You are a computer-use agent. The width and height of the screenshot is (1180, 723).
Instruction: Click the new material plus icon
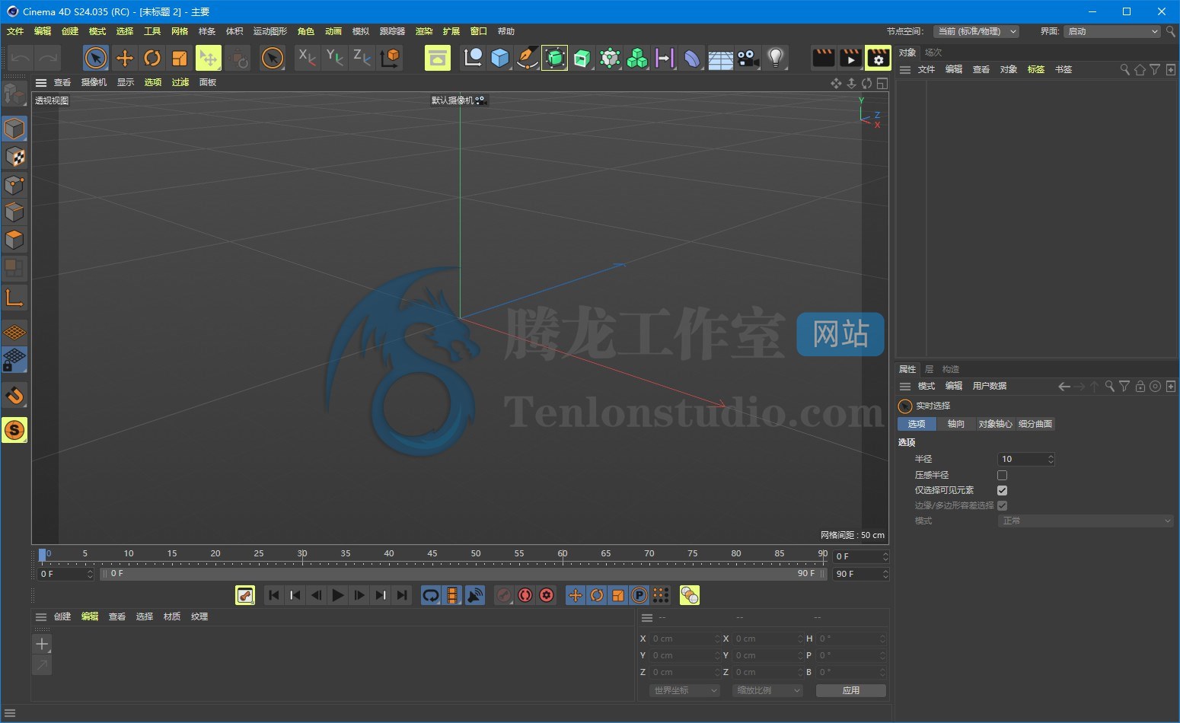[x=42, y=644]
